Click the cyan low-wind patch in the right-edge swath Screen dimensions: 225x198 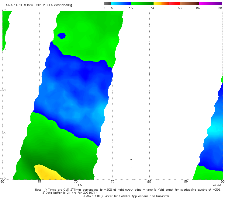(x=215, y=129)
